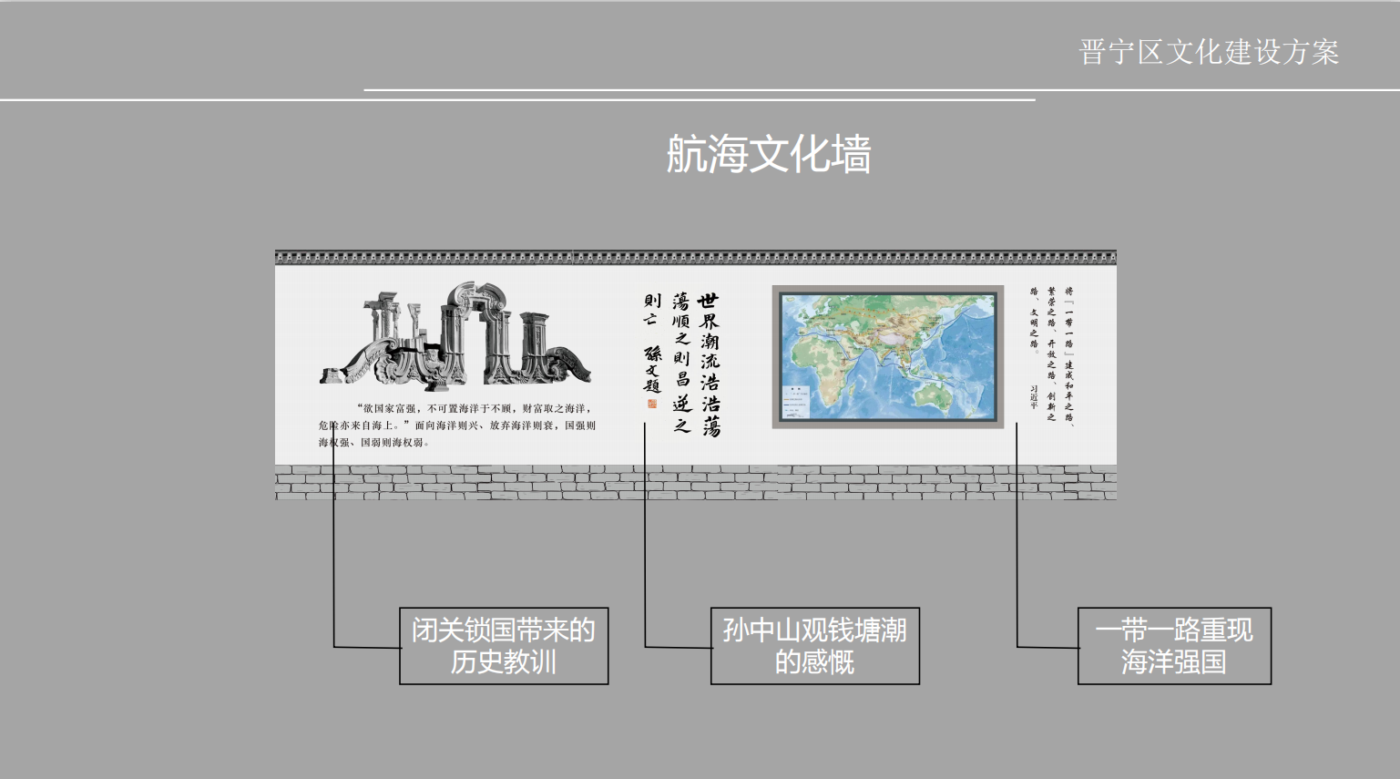Select the 孙文题 calligraphy signature
1400x779 pixels.
click(x=652, y=369)
